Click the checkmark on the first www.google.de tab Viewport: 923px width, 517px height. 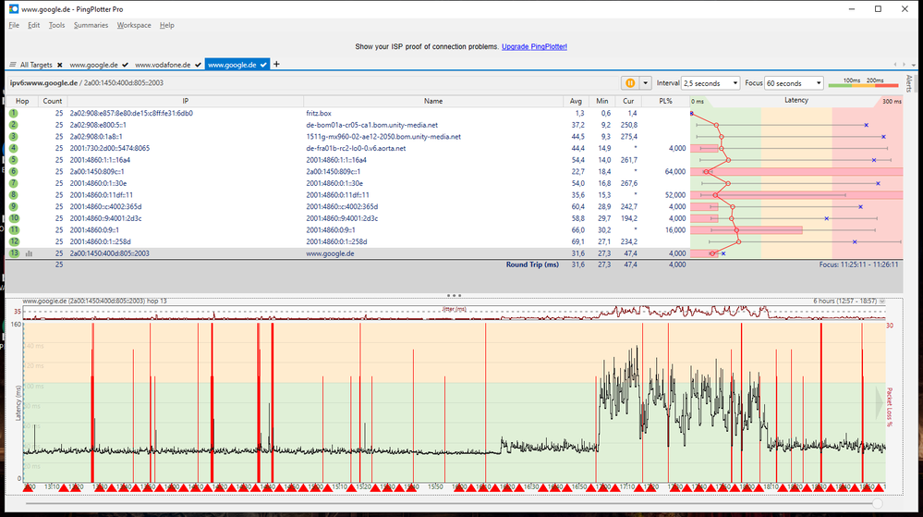coord(125,65)
